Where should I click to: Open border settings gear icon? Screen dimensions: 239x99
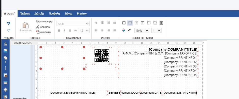point(161,23)
